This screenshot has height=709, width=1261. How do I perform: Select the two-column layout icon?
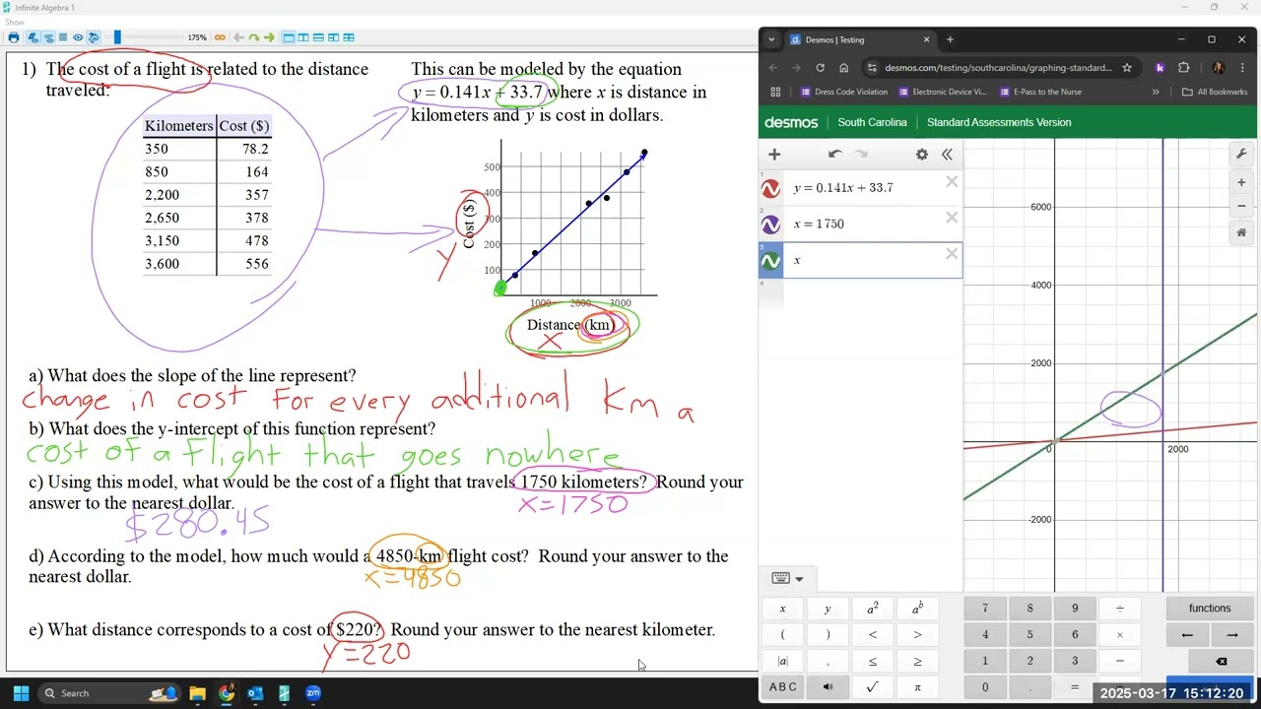[x=303, y=37]
